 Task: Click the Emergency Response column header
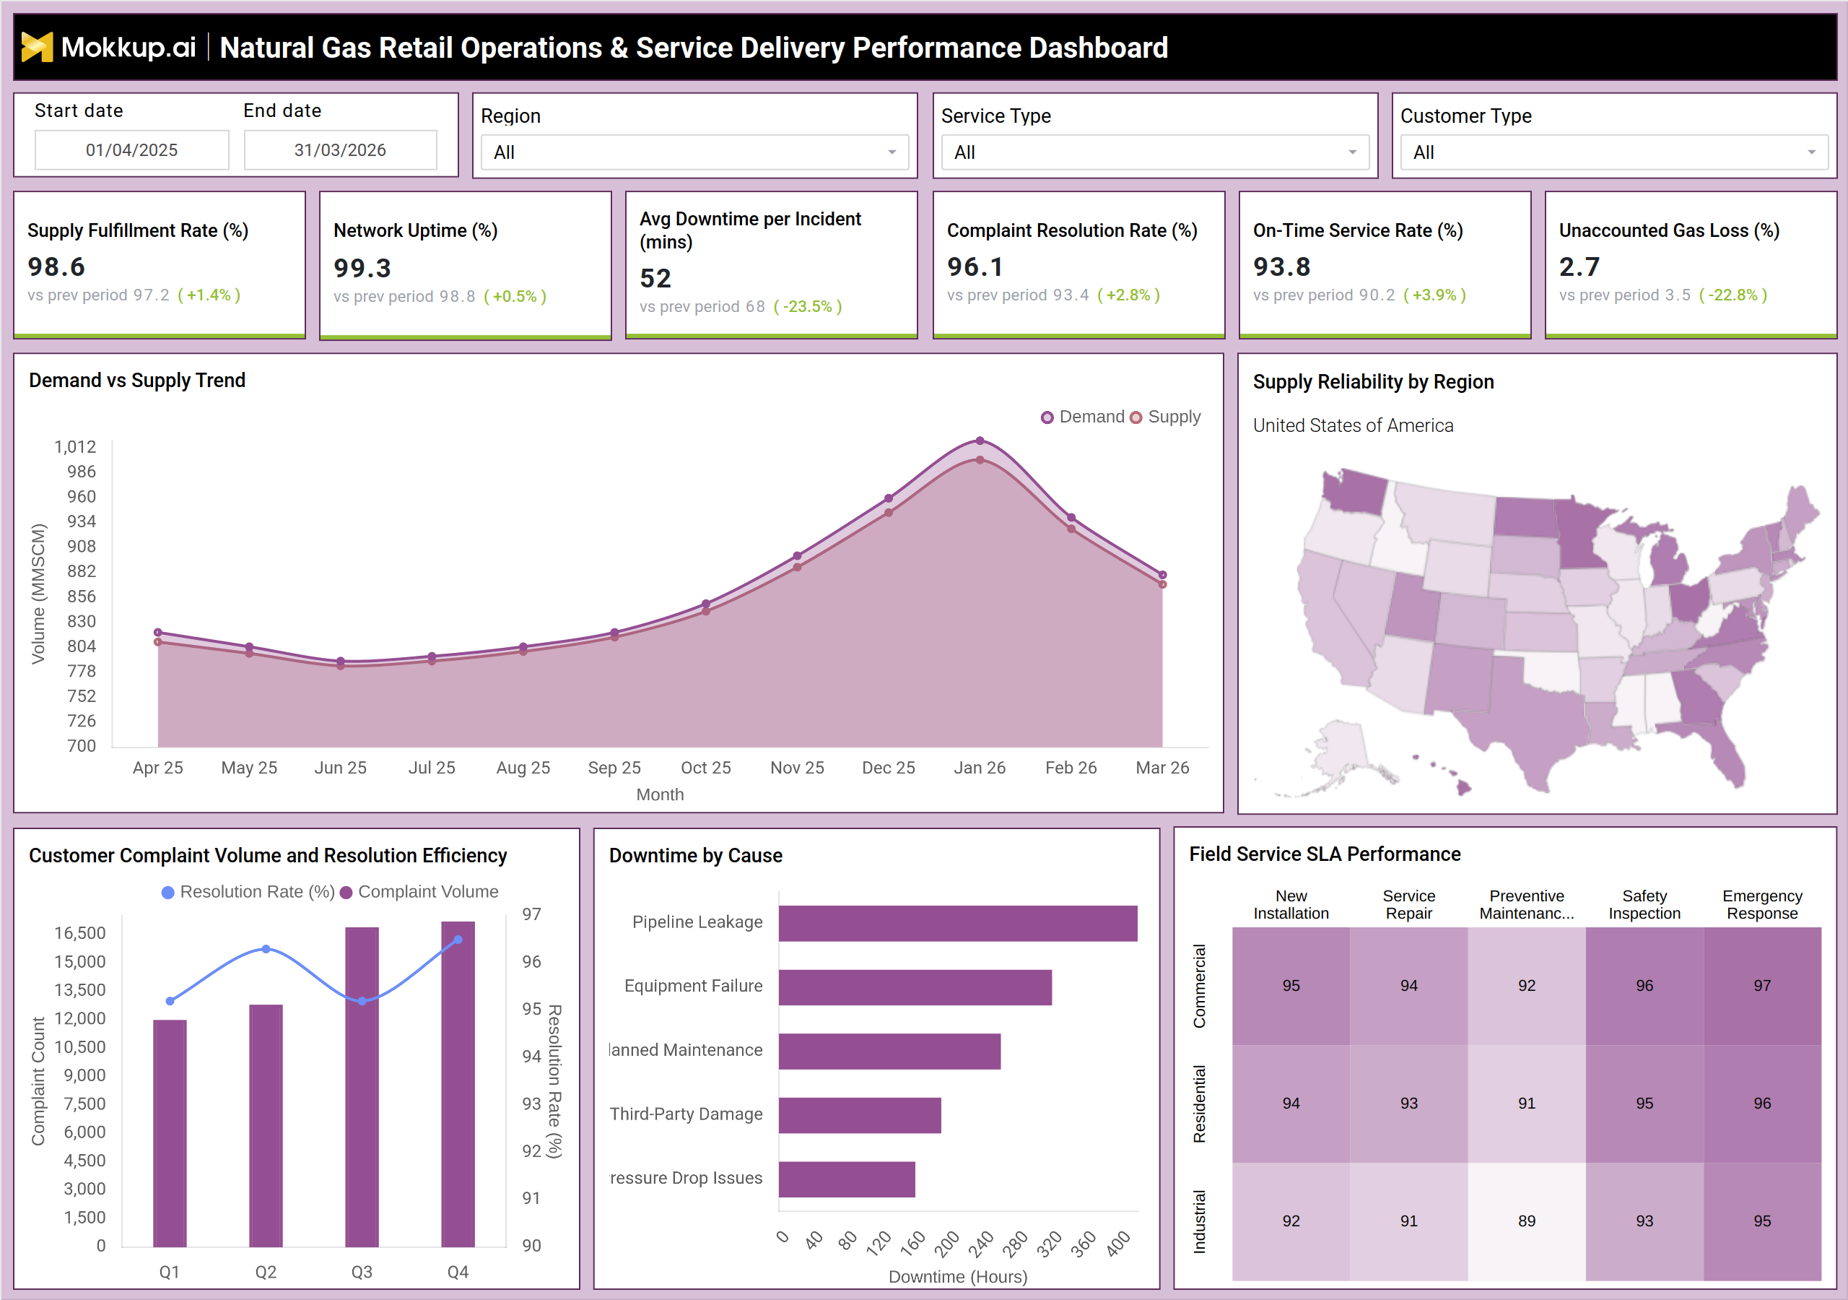click(1762, 904)
